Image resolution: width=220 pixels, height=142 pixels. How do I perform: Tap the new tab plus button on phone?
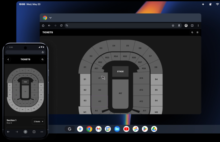coord(25,132)
